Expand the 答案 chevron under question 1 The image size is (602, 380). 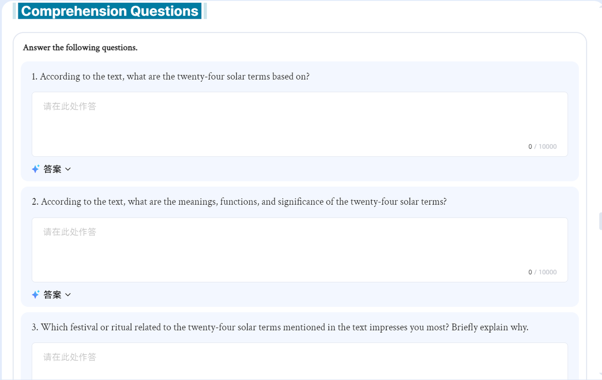click(68, 169)
